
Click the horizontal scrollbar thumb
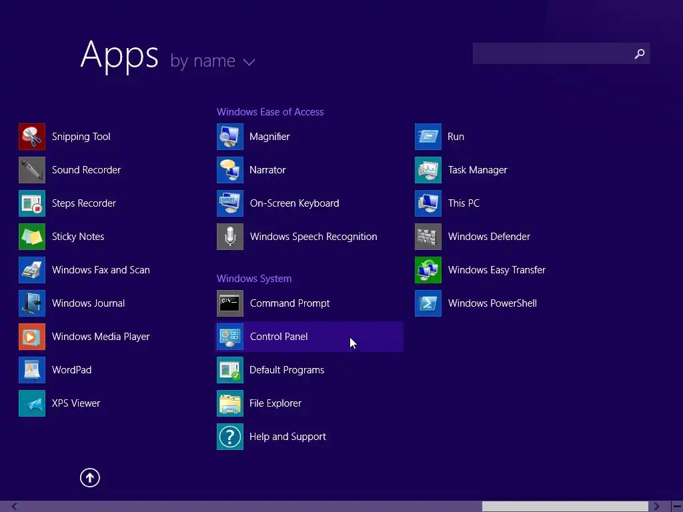(x=565, y=507)
